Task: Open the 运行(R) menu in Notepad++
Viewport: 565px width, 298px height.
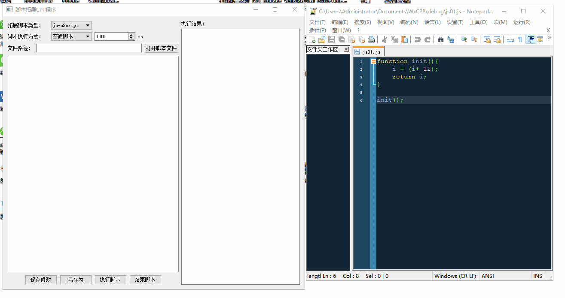Action: click(521, 22)
